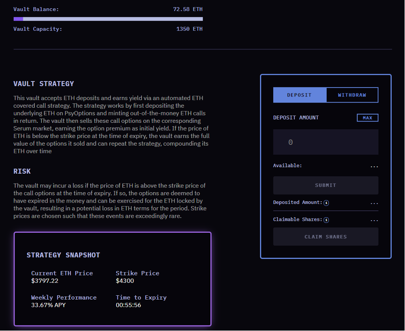Click the Strategy Snapshot title
This screenshot has height=331, width=405.
click(x=63, y=255)
